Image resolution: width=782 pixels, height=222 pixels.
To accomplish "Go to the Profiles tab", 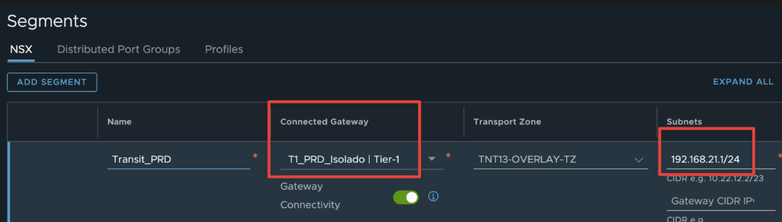I will pyautogui.click(x=224, y=49).
